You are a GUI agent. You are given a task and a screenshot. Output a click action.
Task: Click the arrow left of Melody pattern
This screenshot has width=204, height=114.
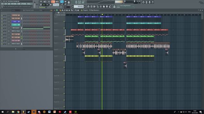click(x=73, y=6)
